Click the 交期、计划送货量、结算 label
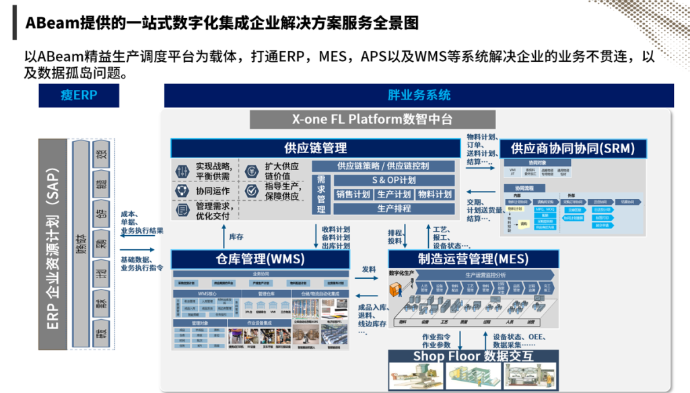The image size is (690, 393). click(x=485, y=210)
